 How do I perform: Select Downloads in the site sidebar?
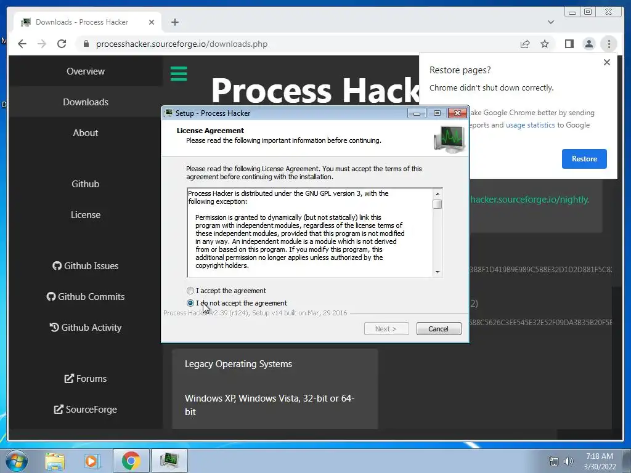(x=85, y=102)
